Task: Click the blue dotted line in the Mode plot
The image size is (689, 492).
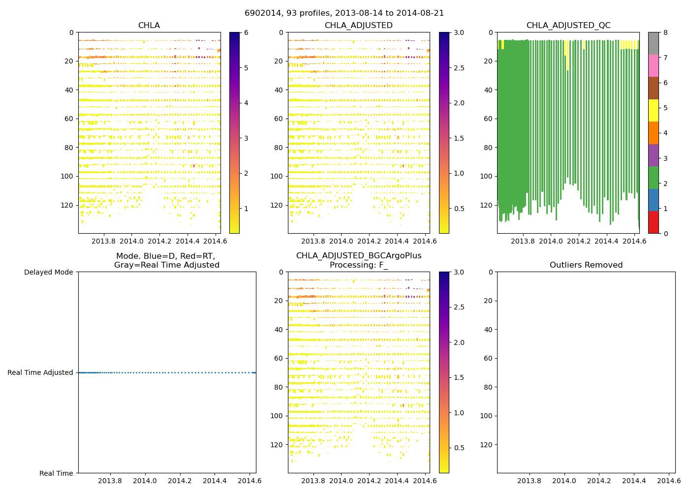Action: point(167,373)
